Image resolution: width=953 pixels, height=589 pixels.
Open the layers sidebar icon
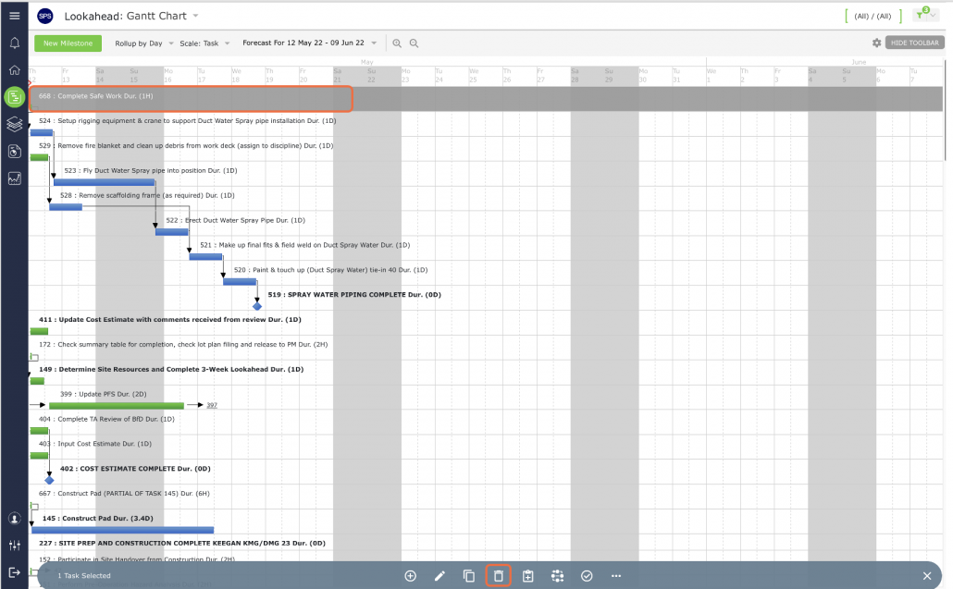tap(15, 125)
